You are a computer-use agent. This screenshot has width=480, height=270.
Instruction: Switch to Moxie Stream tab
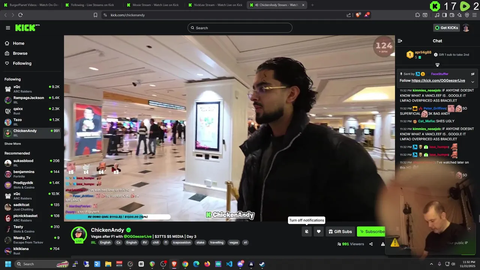pos(153,5)
